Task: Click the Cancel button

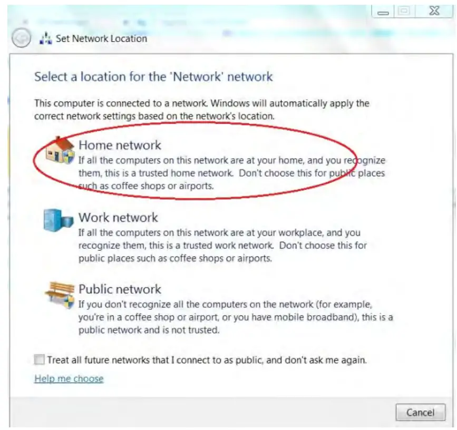Action: tap(420, 412)
